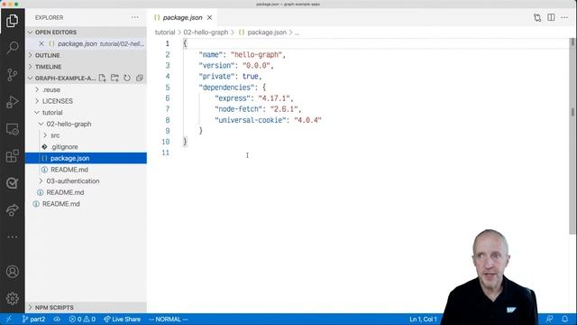This screenshot has width=577, height=325.
Task: Collapse the 02-hello-graph folder
Action: click(x=87, y=124)
